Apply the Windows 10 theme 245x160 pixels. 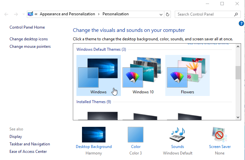(143, 75)
